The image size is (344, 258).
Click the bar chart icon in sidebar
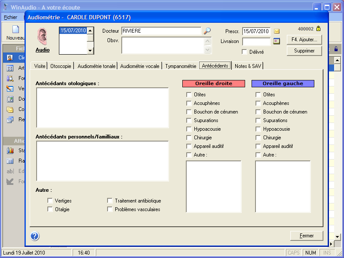point(10,150)
